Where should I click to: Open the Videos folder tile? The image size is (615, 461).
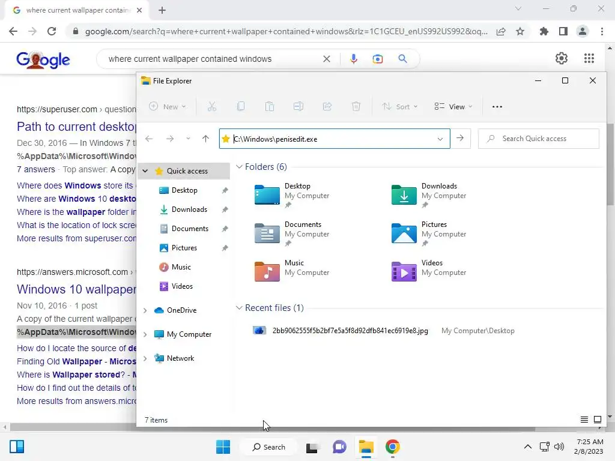[x=429, y=271]
